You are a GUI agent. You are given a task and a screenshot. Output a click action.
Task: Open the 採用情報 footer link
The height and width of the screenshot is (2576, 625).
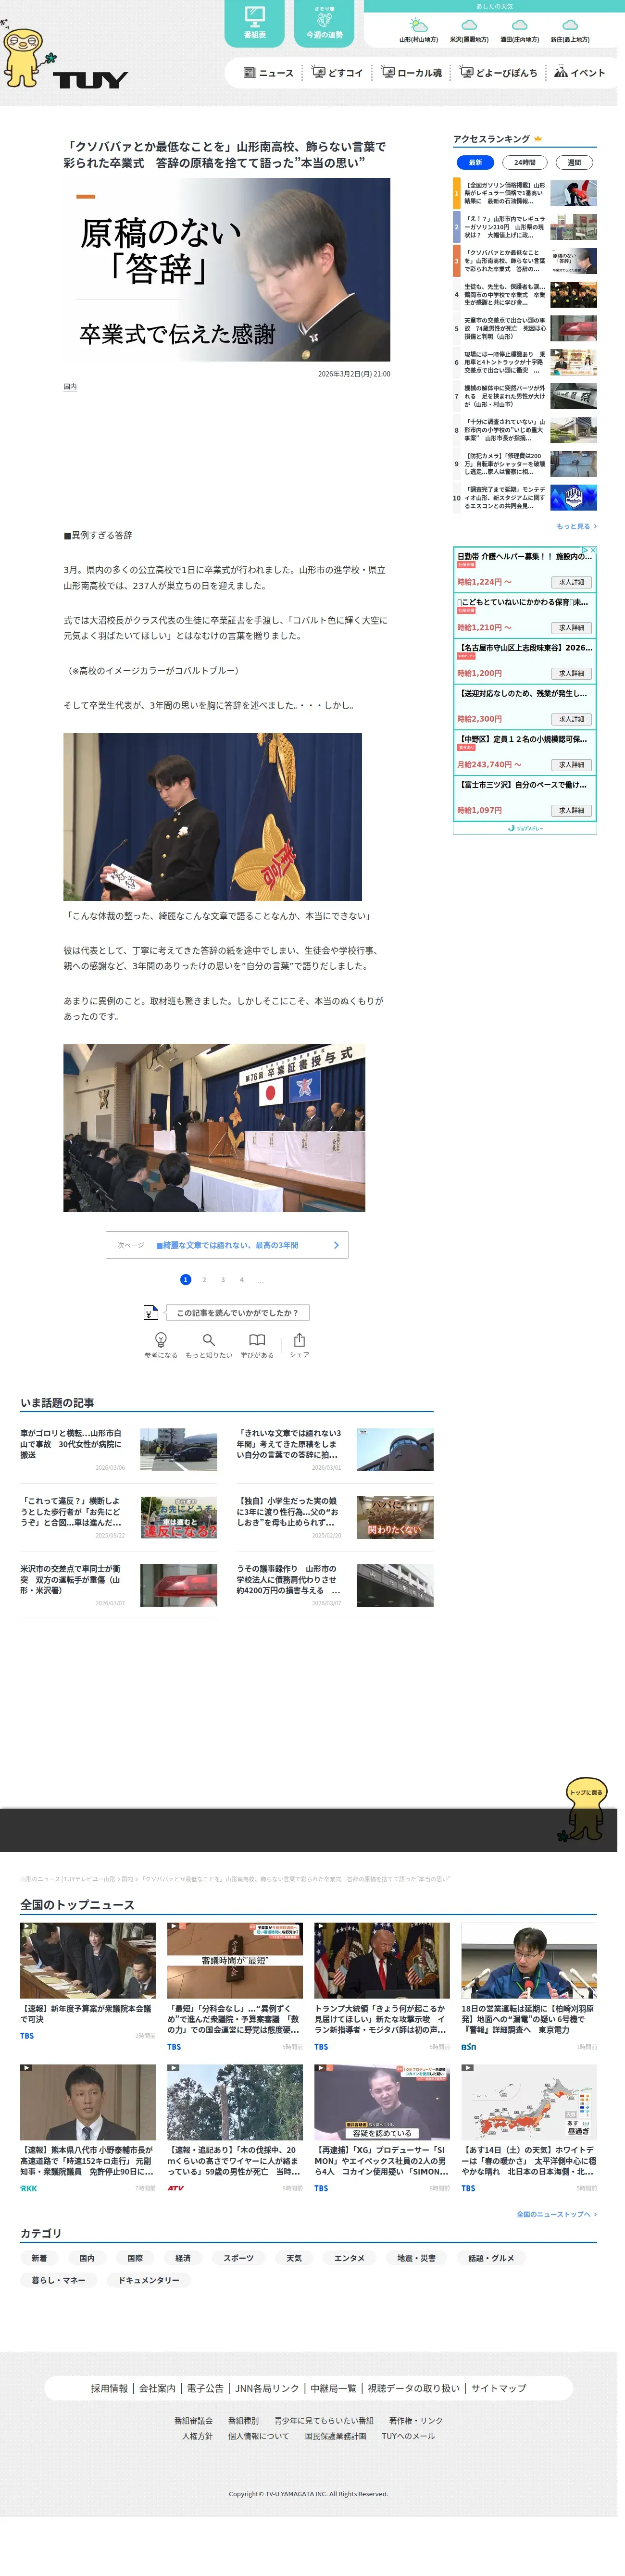coord(109,2388)
